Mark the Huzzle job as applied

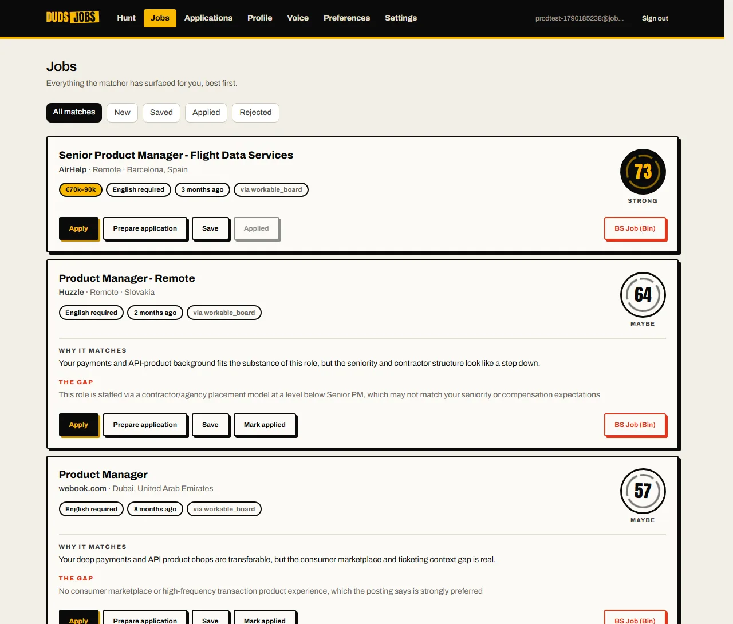point(265,425)
